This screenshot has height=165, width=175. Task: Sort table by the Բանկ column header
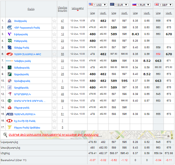(31, 9)
